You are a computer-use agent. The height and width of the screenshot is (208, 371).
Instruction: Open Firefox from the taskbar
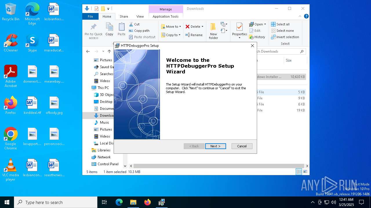[x=148, y=202]
